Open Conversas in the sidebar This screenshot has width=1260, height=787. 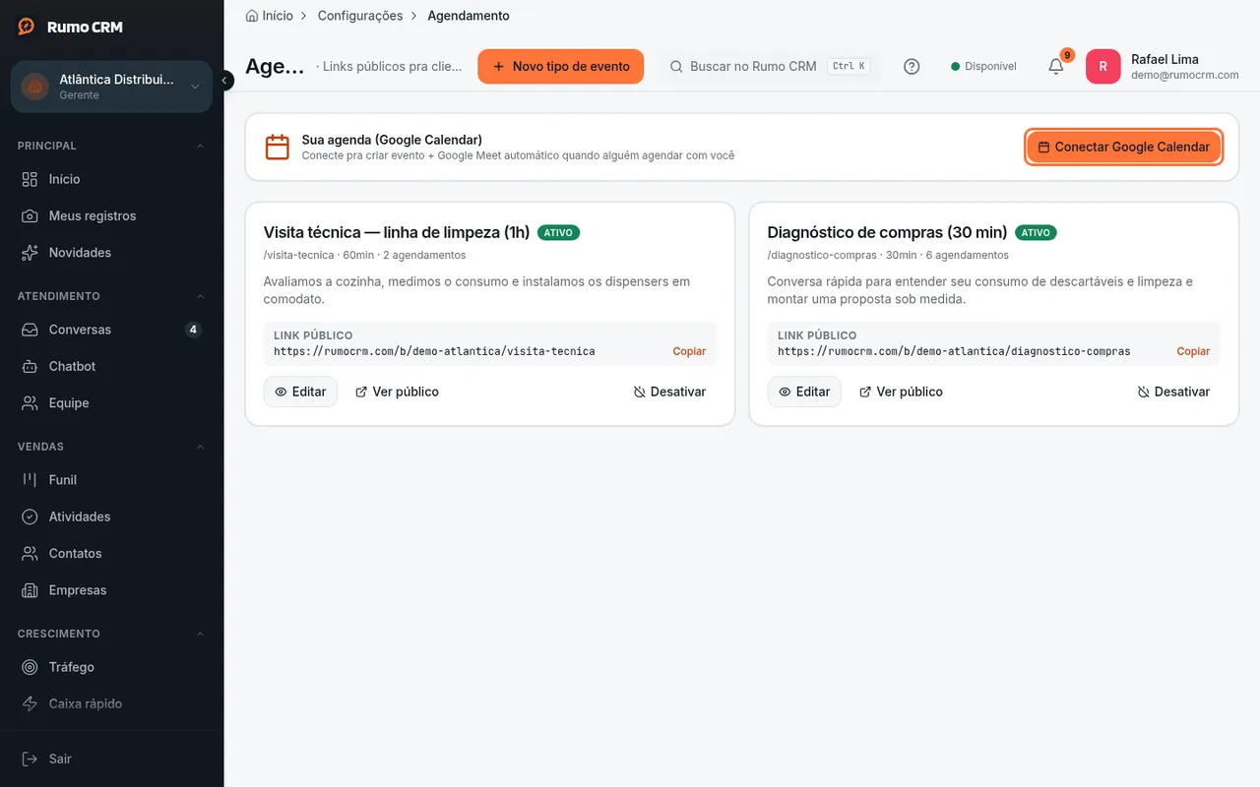click(112, 330)
